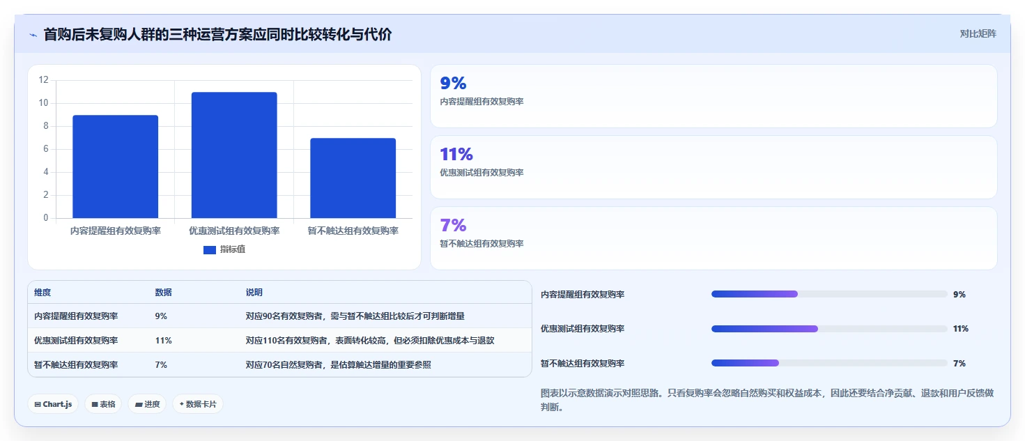Click the 指标值 legend color box
The image size is (1025, 441).
pyautogui.click(x=210, y=250)
